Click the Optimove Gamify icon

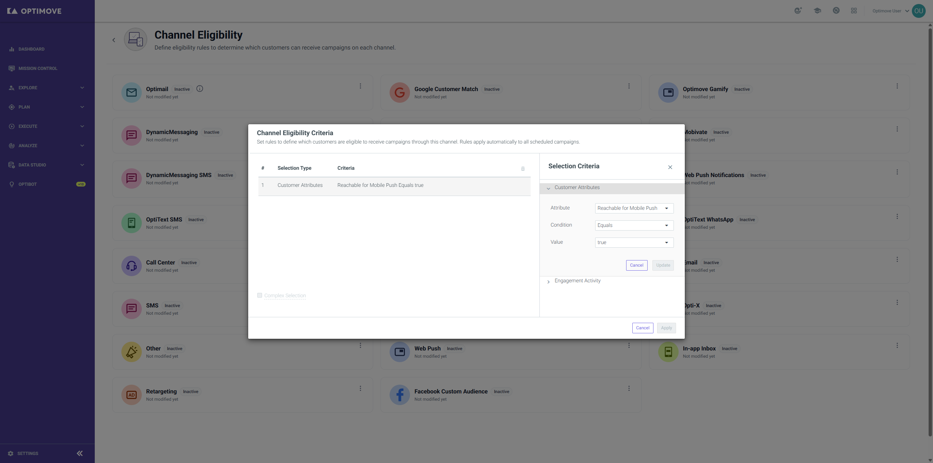(668, 93)
